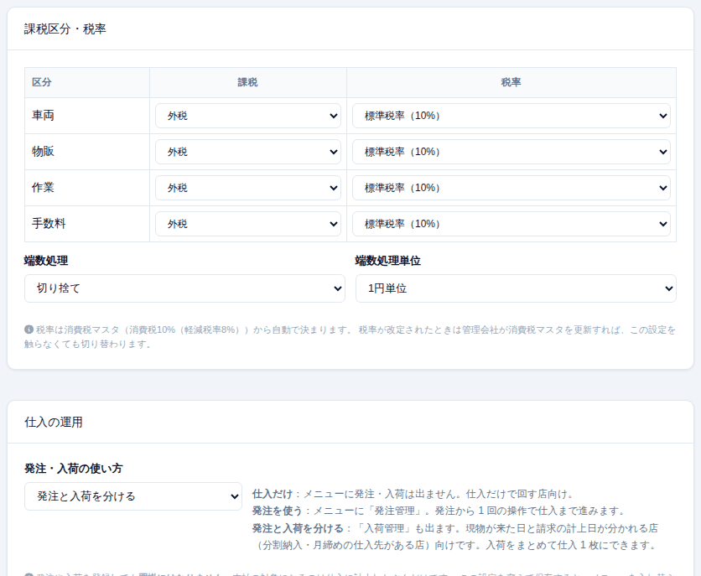Image resolution: width=701 pixels, height=576 pixels.
Task: Click the 発注を使う description line
Action: (x=439, y=511)
